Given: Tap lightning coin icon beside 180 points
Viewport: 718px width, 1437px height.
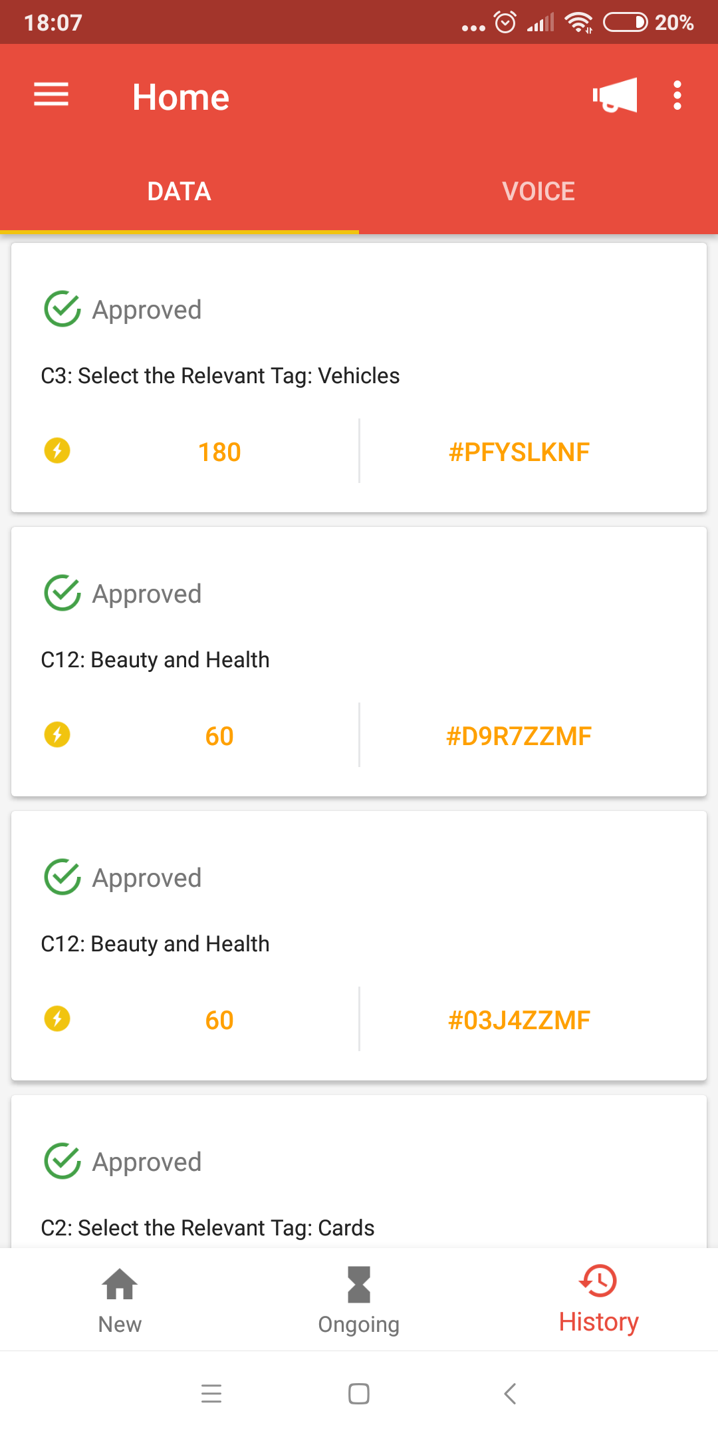Looking at the screenshot, I should click(x=57, y=451).
